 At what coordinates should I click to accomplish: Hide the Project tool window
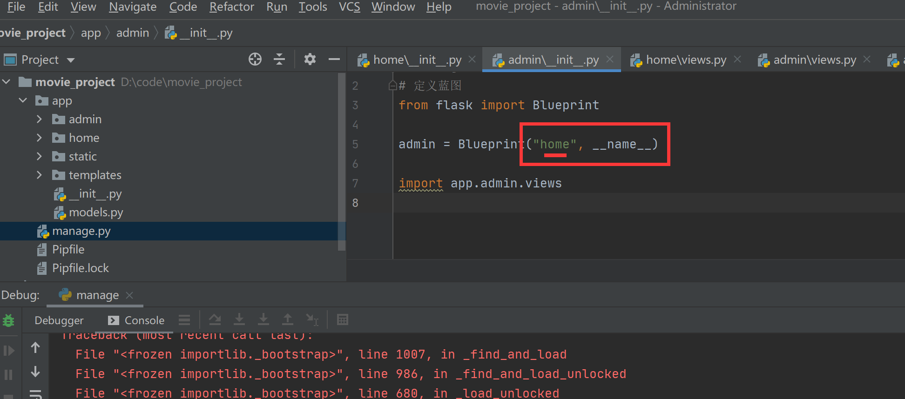334,59
